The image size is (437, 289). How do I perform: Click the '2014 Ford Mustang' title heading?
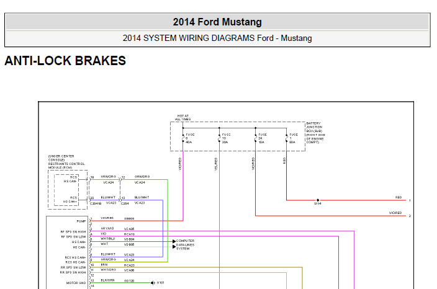tap(217, 22)
